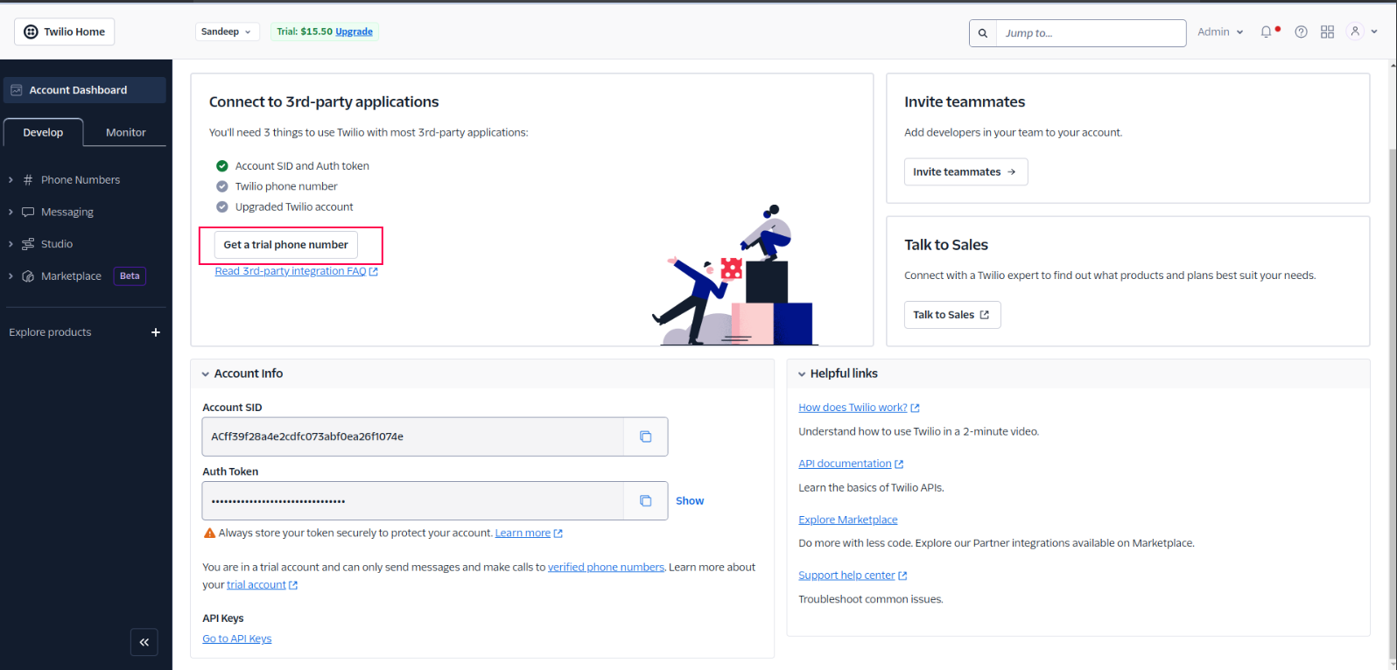Click the Account SID and Auth token item
The width and height of the screenshot is (1397, 670).
pyautogui.click(x=302, y=166)
